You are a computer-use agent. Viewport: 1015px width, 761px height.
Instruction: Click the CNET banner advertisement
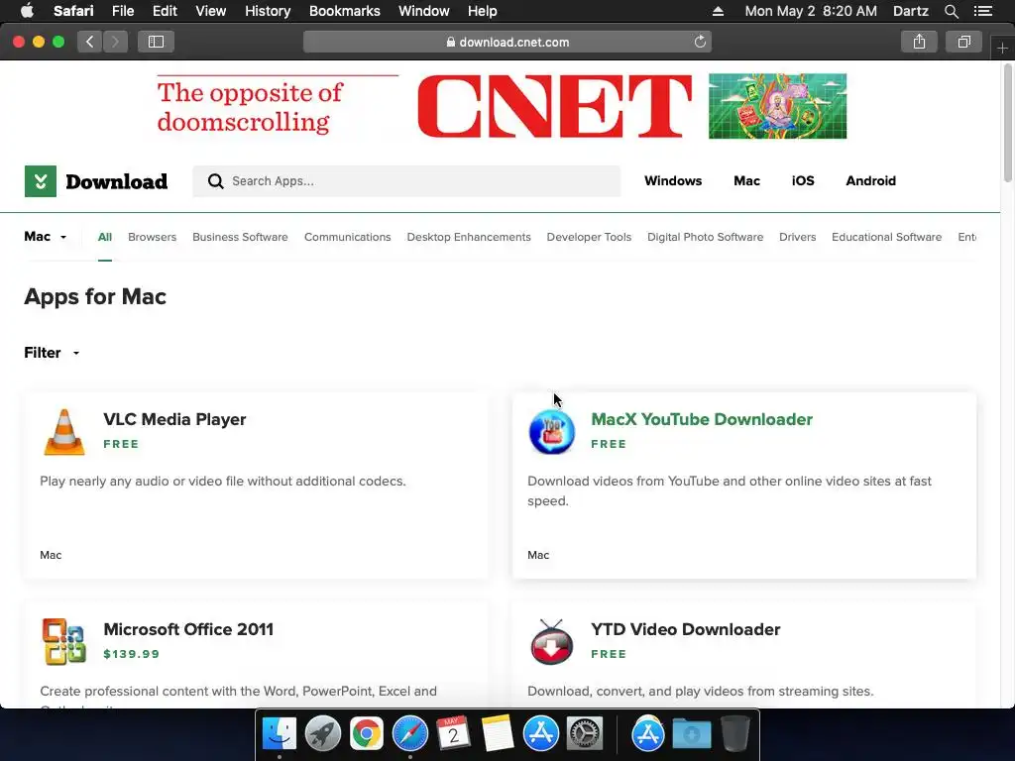[502, 106]
